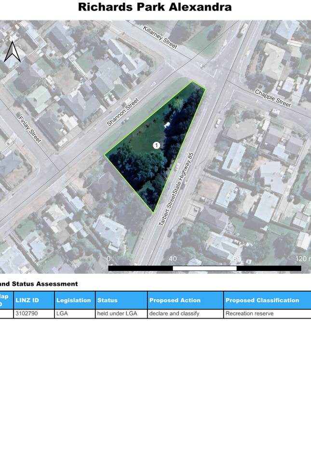311x451 pixels.
Task: Click the Status column header
Action: tap(121, 300)
